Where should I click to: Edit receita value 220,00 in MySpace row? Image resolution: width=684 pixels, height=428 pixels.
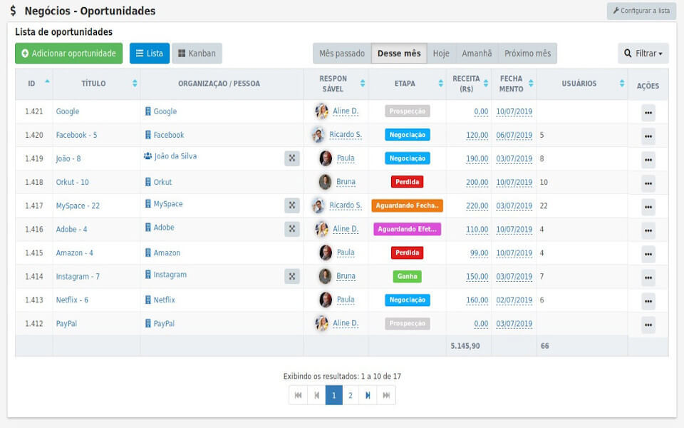477,205
